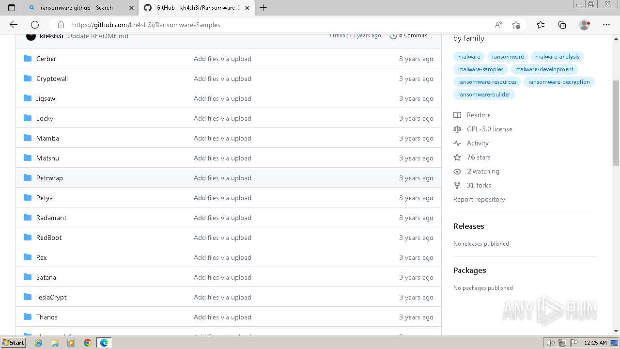Open the Thanos folder link
The image size is (620, 349).
[47, 317]
